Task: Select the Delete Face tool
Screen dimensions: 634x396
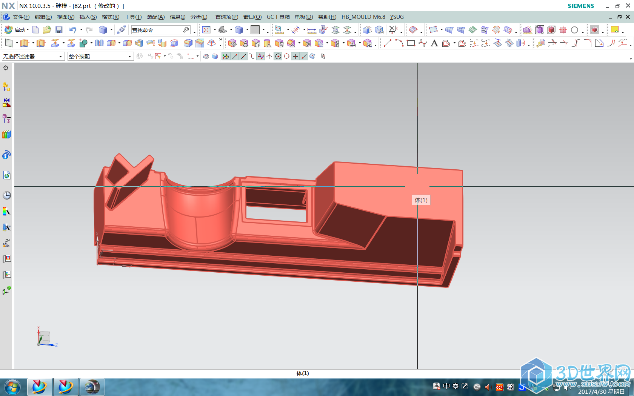Action: [x=307, y=43]
